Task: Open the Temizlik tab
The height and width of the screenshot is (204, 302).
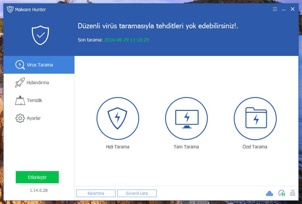Action: 39,100
